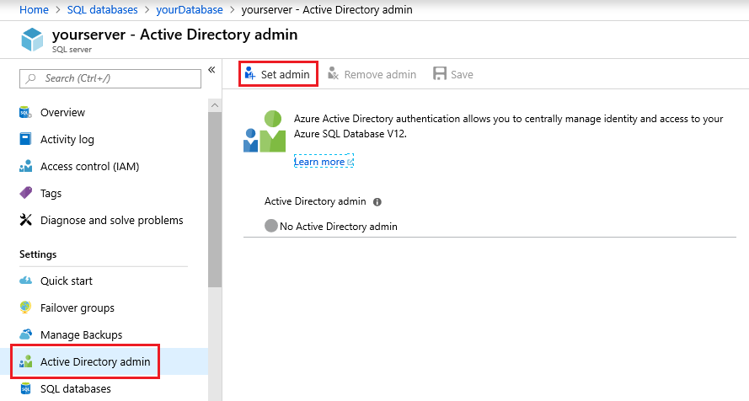This screenshot has height=401, width=749.
Task: Open Overview in sidebar
Action: pos(62,113)
